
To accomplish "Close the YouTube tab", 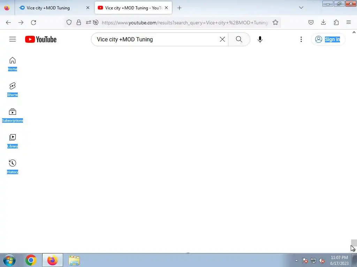I will tap(166, 8).
